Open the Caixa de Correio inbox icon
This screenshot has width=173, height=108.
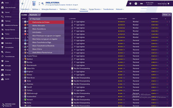tap(2, 8)
